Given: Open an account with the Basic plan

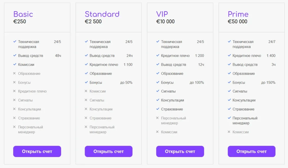Looking at the screenshot, I should (37, 151).
